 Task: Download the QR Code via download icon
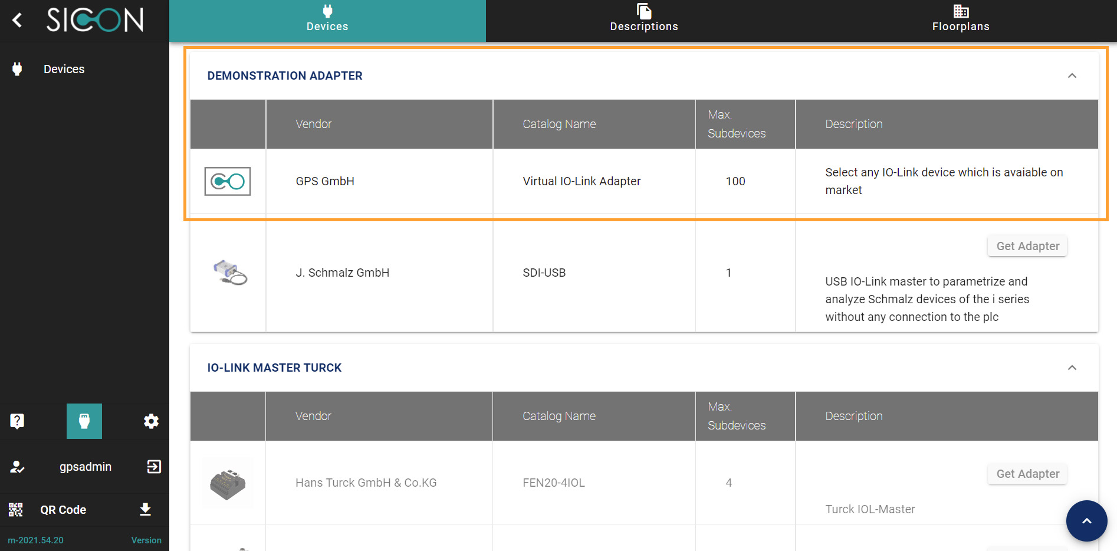pos(145,510)
